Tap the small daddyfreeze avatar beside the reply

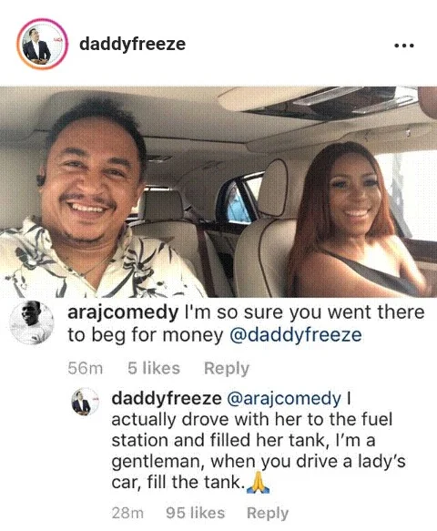click(85, 402)
